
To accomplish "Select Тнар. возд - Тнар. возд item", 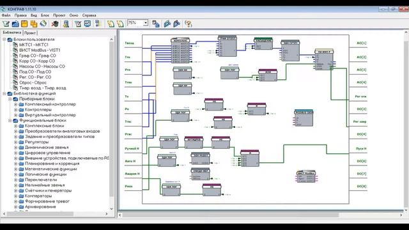I will [43, 88].
